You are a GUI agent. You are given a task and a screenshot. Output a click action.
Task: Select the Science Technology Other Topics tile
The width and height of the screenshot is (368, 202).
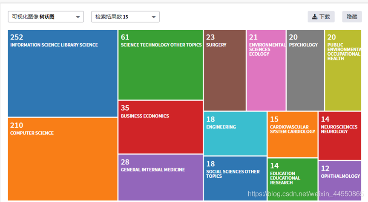161,65
